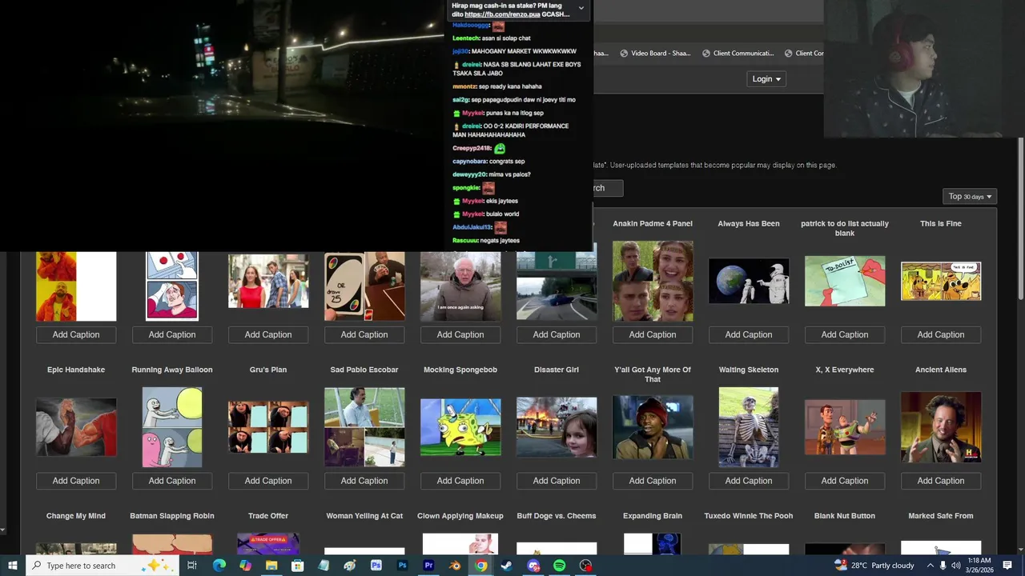Screen dimensions: 1025x576
Task: Click the 'Change My Mind' template title
Action: [x=76, y=516]
